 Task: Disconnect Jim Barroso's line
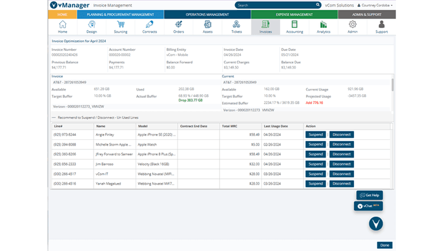[x=342, y=164]
